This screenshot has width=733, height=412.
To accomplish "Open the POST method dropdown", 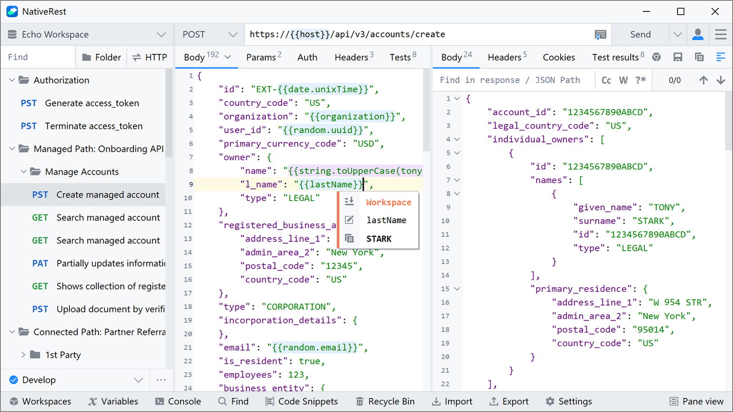I will 209,34.
